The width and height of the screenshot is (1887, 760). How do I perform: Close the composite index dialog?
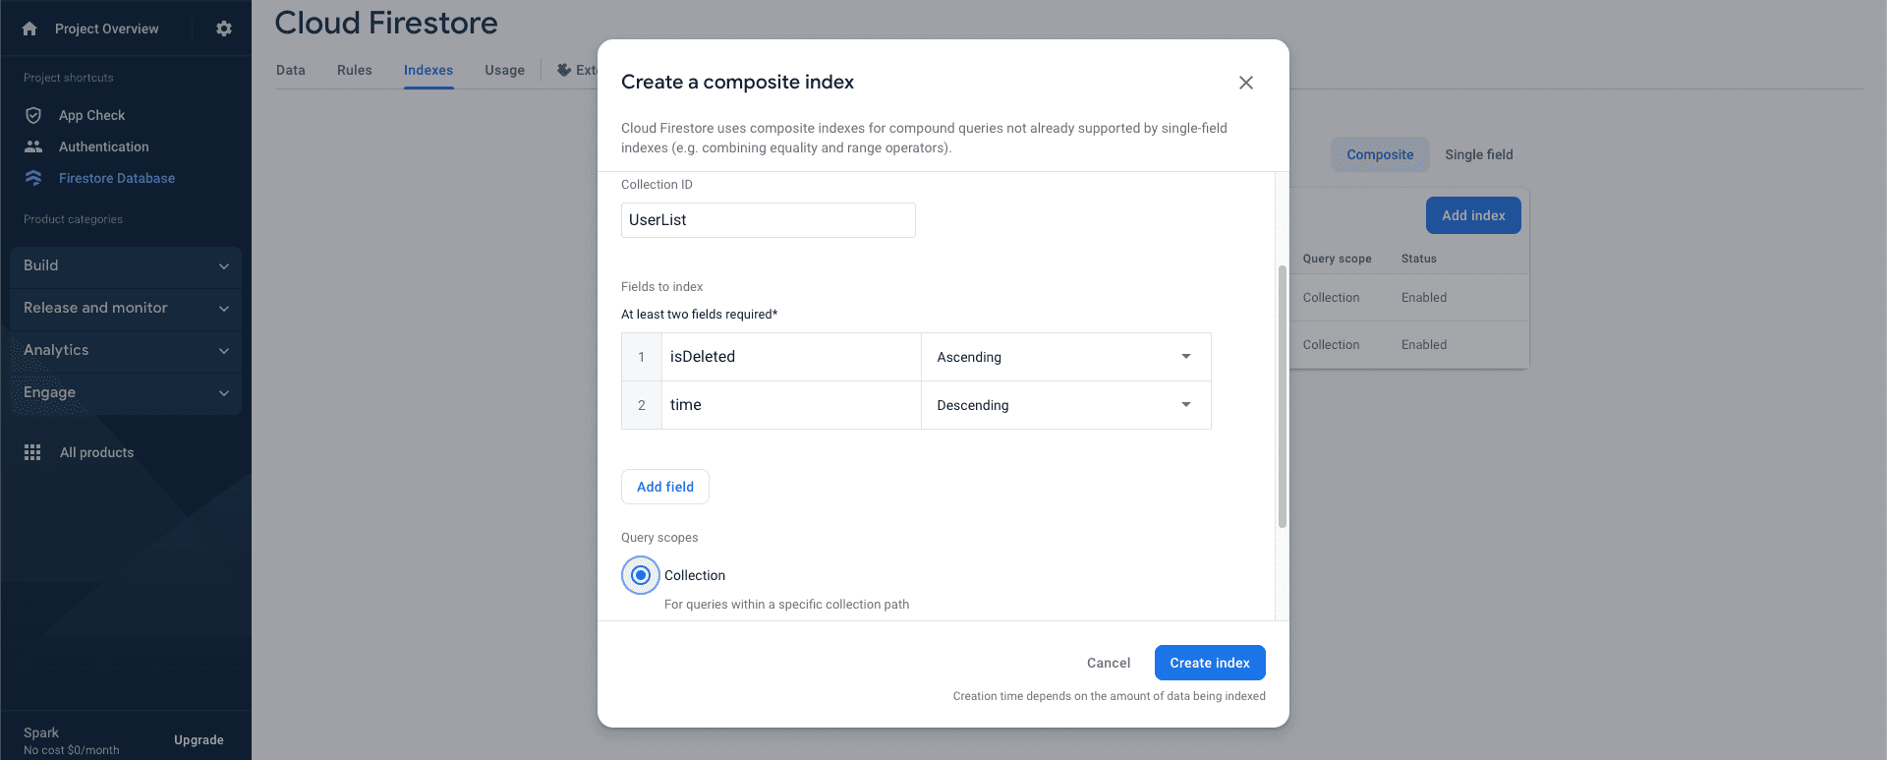pyautogui.click(x=1246, y=83)
